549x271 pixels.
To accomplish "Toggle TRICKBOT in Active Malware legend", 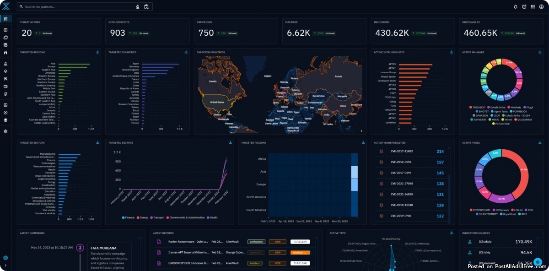I will pos(479,107).
